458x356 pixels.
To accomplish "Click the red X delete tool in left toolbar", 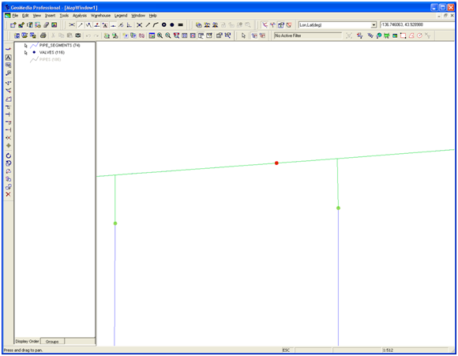I will 8,194.
